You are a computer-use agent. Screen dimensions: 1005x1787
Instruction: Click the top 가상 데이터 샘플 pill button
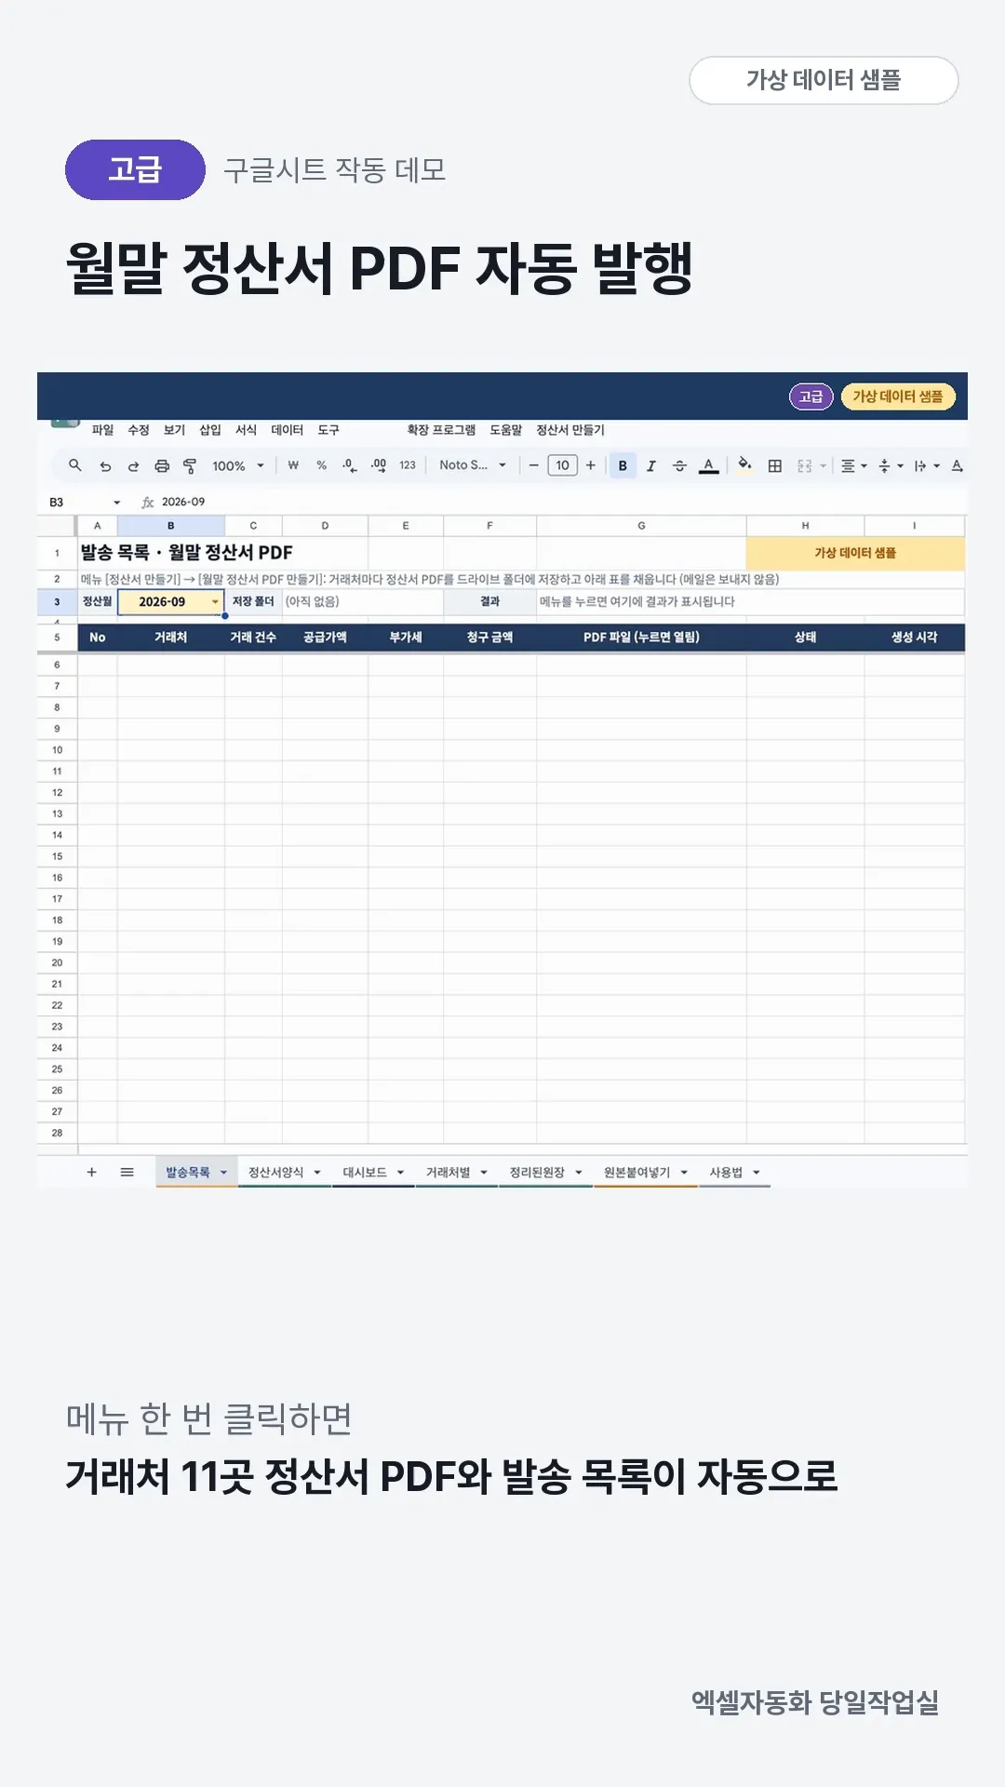[x=824, y=80]
